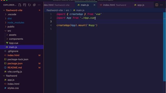Collapse the flashword root folder
This screenshot has height=93, width=166.
coord(4,76)
